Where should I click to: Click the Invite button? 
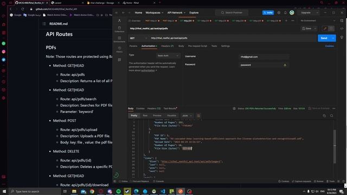[x=268, y=13]
